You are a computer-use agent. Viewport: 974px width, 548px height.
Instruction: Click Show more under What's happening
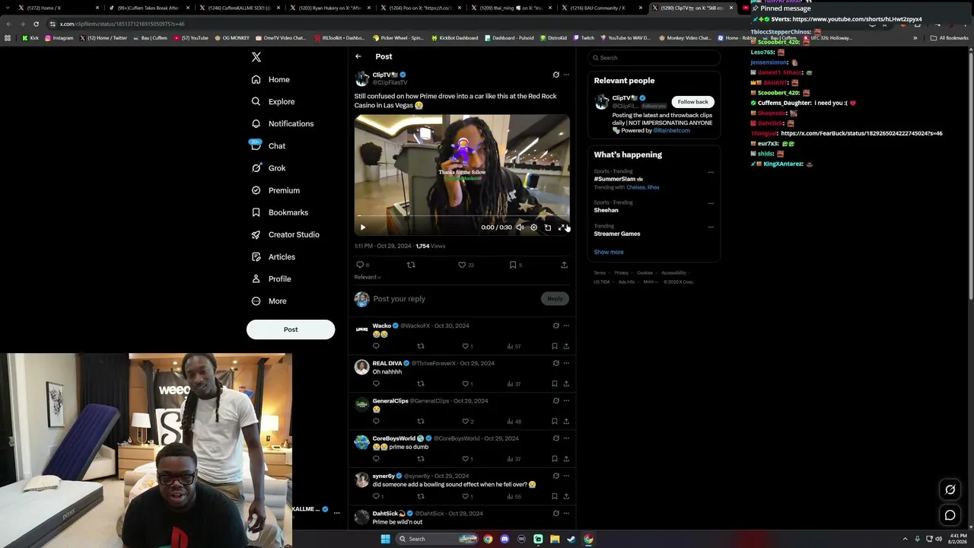point(609,252)
